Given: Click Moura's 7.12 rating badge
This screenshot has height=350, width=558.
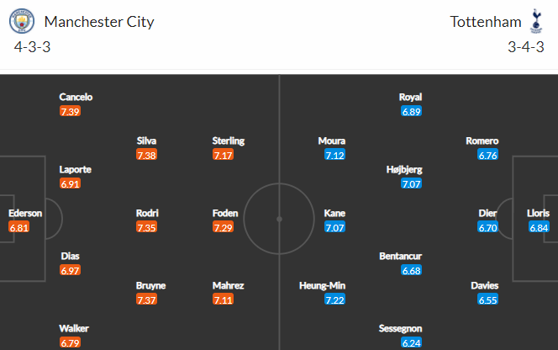Looking at the screenshot, I should point(334,156).
